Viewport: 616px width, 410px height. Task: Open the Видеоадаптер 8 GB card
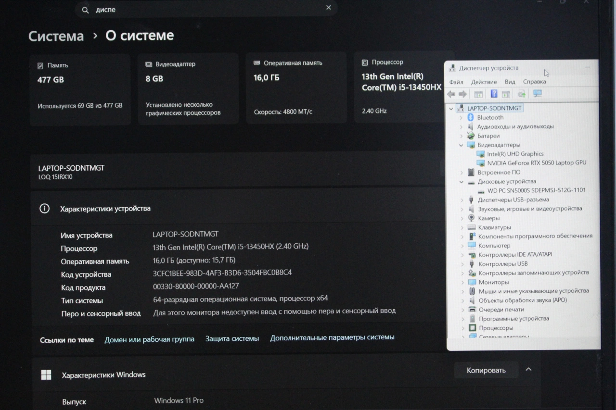(x=188, y=89)
